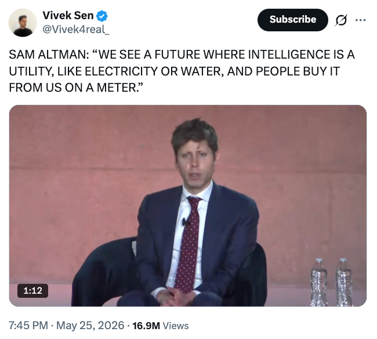Image resolution: width=377 pixels, height=339 pixels.
Task: Click the 1:12 video duration badge
Action: point(32,291)
